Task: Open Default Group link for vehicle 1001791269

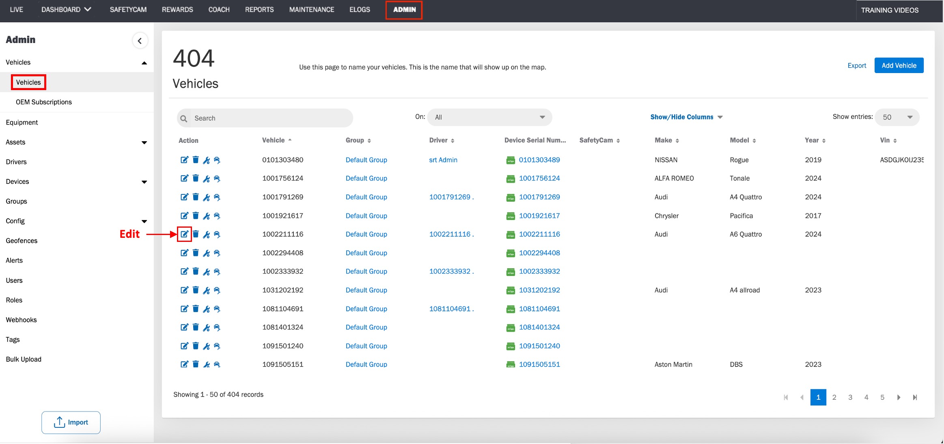Action: point(366,197)
